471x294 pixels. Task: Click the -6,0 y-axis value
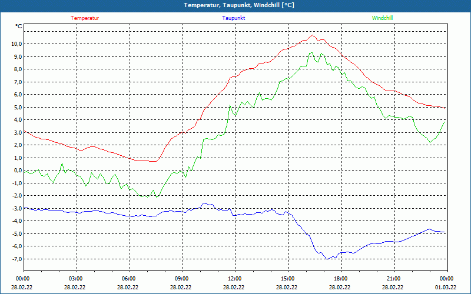pyautogui.click(x=17, y=246)
